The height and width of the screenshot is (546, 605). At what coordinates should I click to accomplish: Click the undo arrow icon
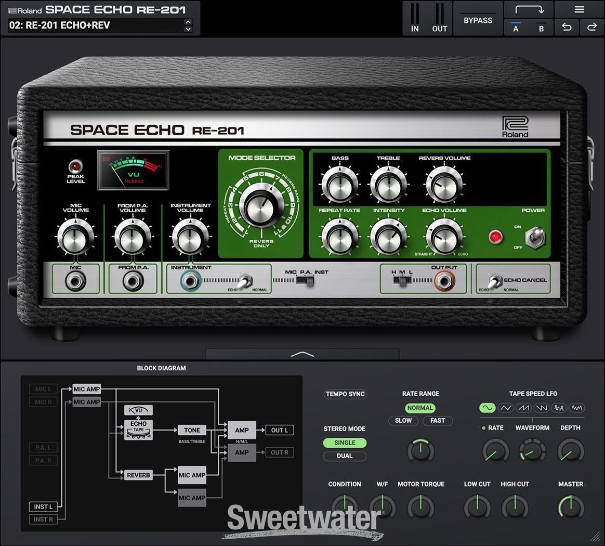[567, 28]
